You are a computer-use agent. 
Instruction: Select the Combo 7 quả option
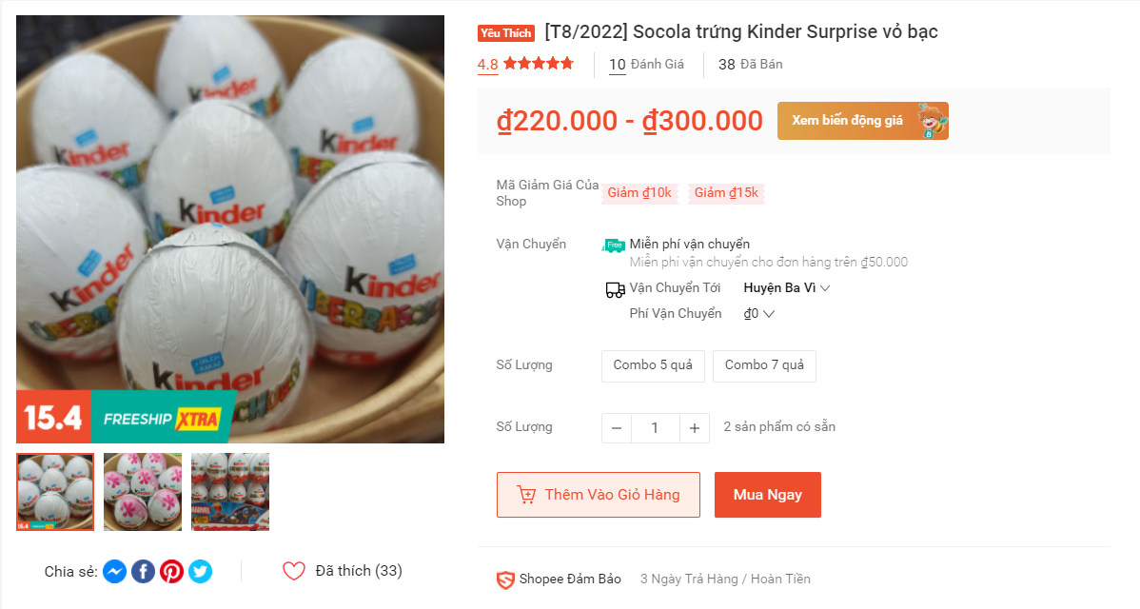764,365
